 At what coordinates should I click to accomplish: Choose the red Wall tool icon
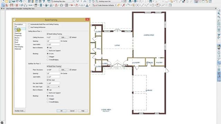7,6
